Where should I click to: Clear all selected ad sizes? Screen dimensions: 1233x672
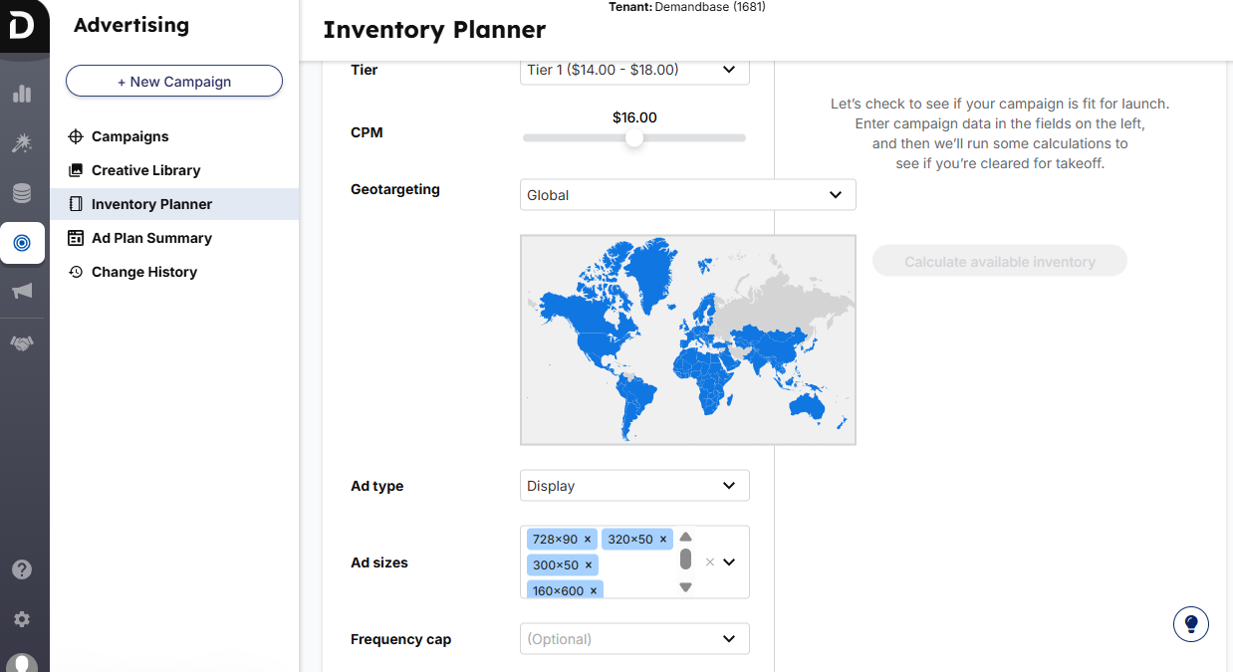[x=710, y=561]
